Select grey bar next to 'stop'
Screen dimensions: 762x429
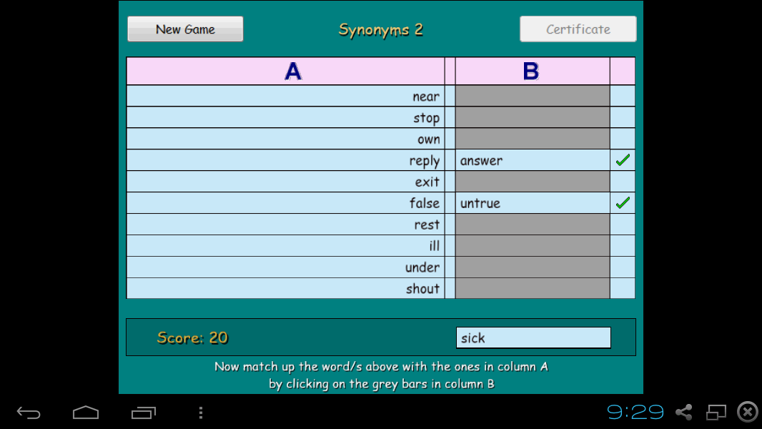[x=533, y=117]
